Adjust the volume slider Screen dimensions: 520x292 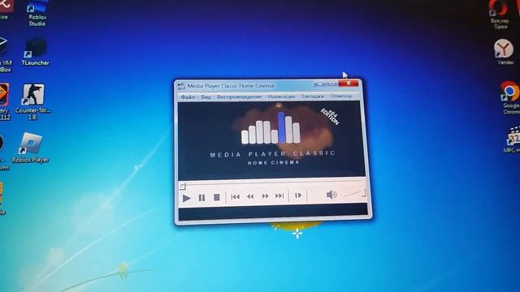click(353, 193)
